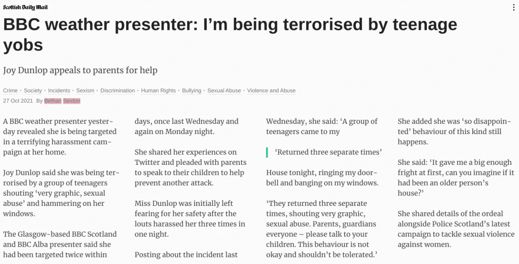Click the Scottish Daily Mail logo
This screenshot has height=264, width=519.
coord(25,8)
